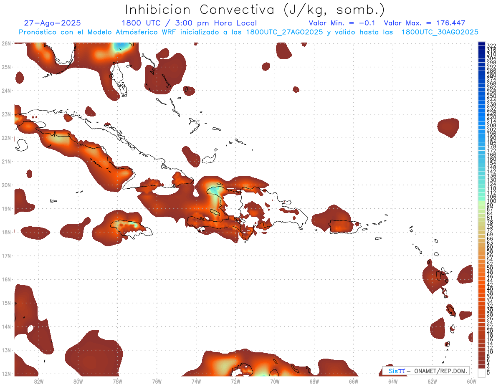Click the 'Valor Min. = -0.1' readout
The image size is (501, 387).
[x=342, y=23]
